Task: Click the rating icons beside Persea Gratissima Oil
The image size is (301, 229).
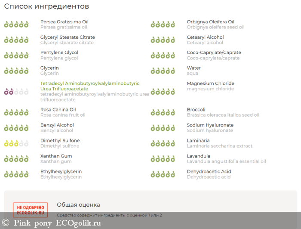Action: coord(16,25)
